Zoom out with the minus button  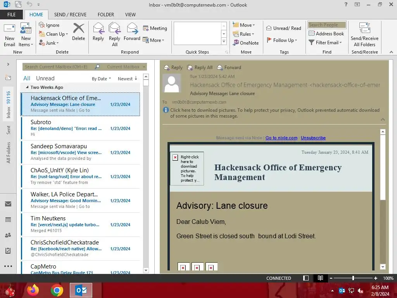[331, 278]
